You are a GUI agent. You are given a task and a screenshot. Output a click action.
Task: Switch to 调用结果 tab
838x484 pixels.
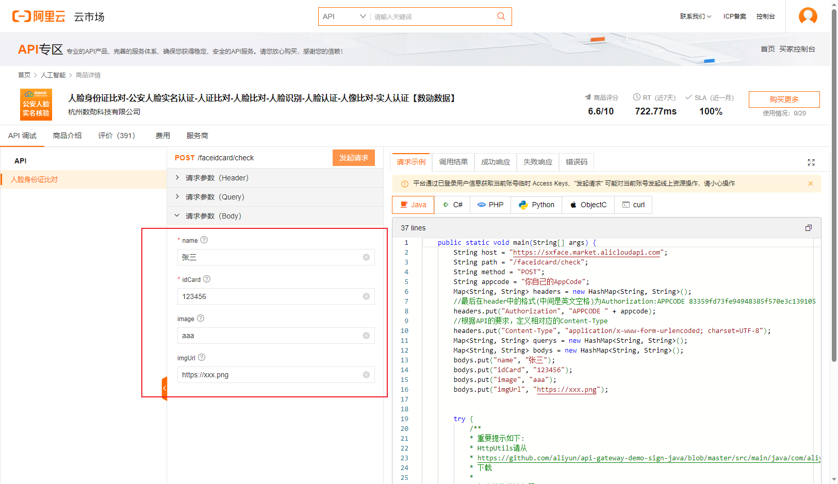453,162
